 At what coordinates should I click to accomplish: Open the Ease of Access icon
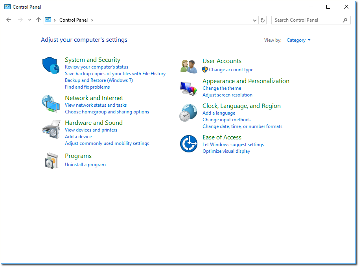click(189, 144)
